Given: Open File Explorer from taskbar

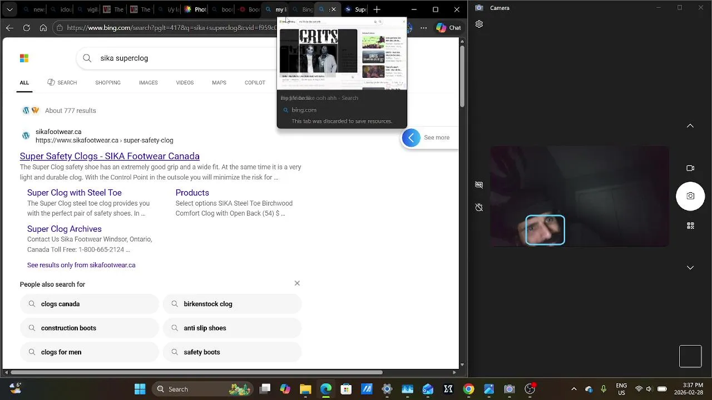Looking at the screenshot, I should [305, 389].
